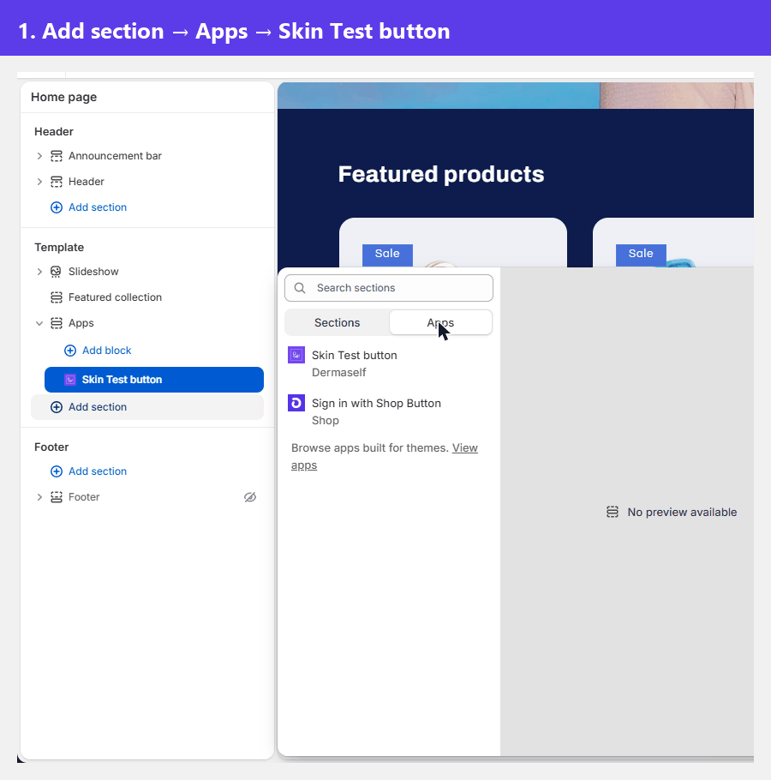
Task: Select the Apps section row
Action: point(81,323)
